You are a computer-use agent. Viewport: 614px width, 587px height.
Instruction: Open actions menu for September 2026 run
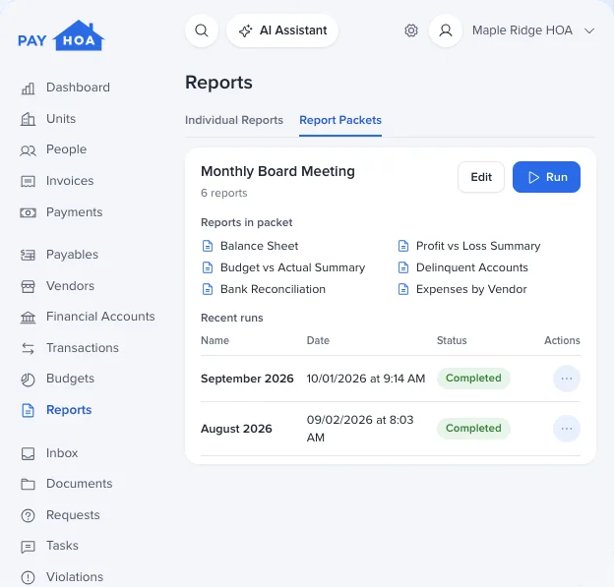[567, 379]
